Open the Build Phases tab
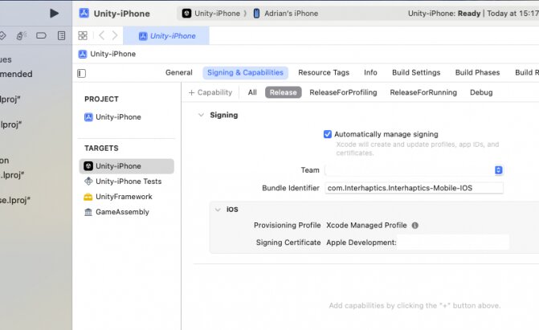This screenshot has height=330, width=539. point(477,72)
